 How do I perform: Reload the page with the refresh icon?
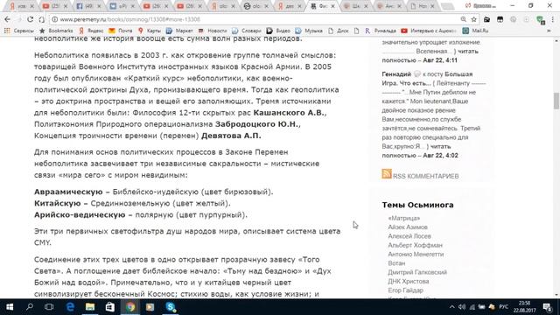31,19
